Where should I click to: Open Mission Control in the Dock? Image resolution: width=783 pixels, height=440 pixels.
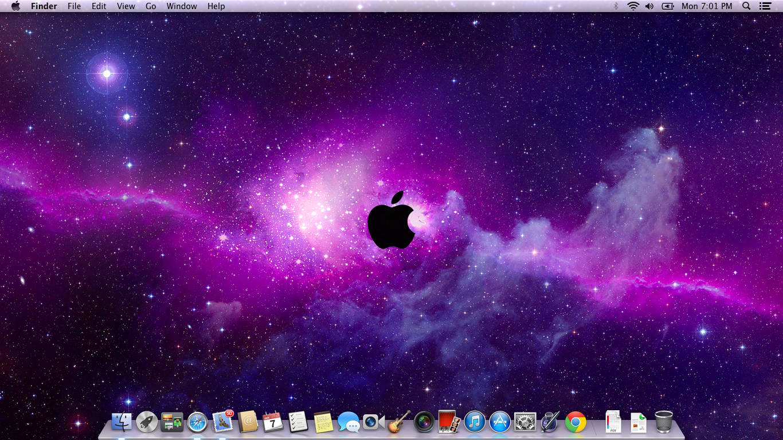pyautogui.click(x=172, y=422)
